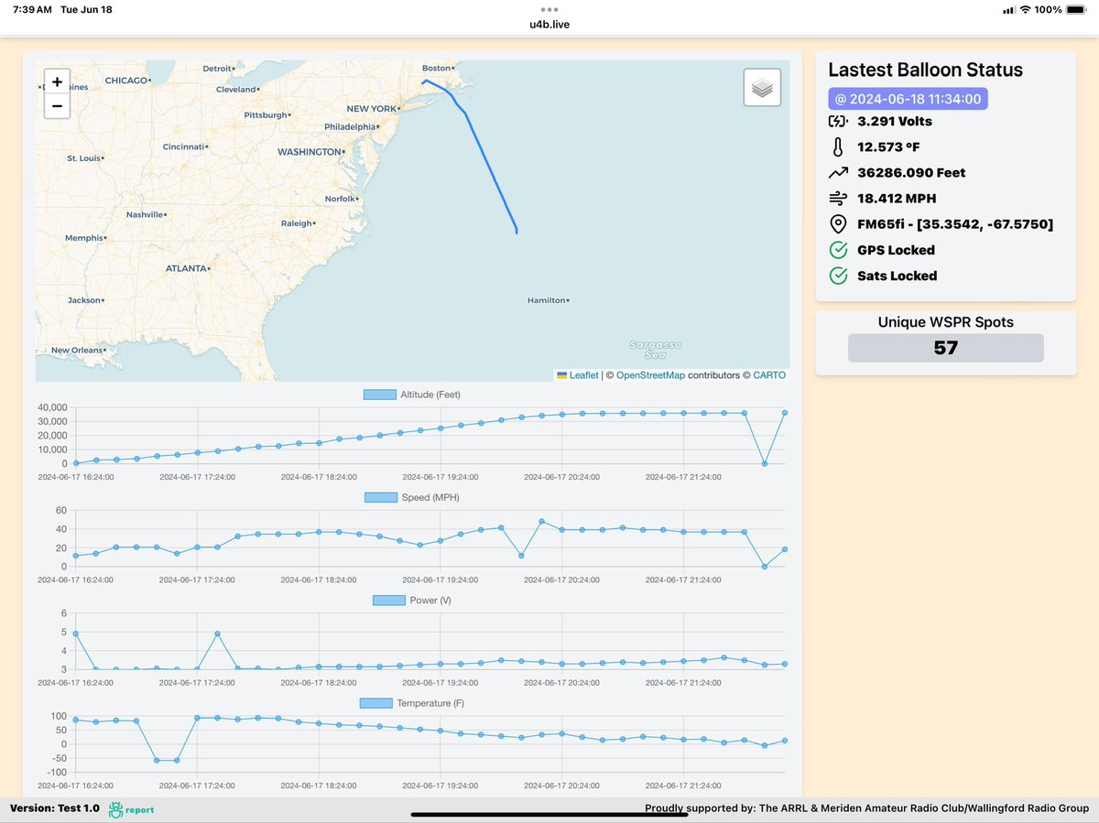Click the FM65fi grid coordinates text
The width and height of the screenshot is (1099, 823).
tap(955, 224)
